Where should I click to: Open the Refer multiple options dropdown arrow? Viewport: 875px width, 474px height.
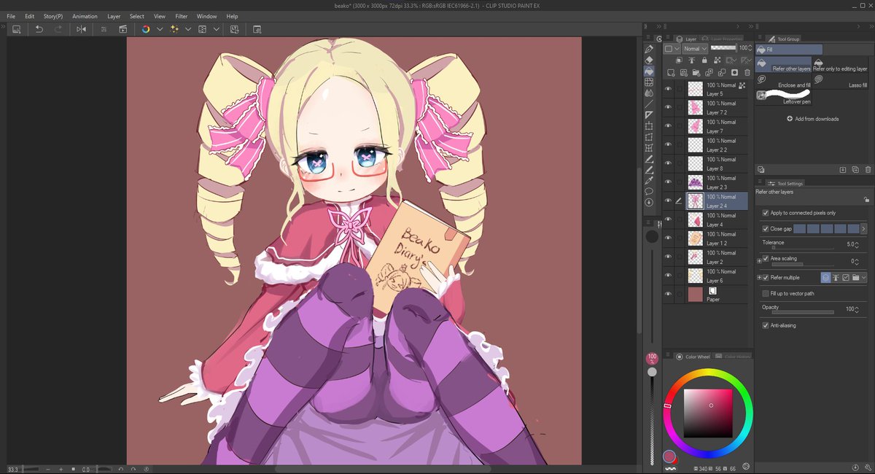864,278
